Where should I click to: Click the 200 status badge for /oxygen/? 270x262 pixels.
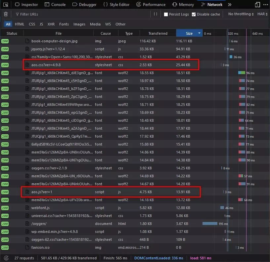coord(5,224)
